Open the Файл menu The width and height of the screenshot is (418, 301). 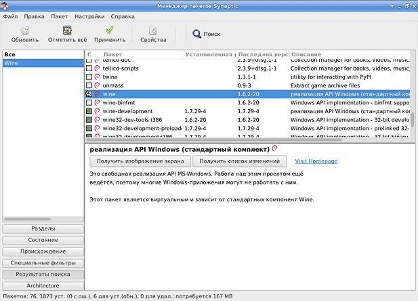10,16
